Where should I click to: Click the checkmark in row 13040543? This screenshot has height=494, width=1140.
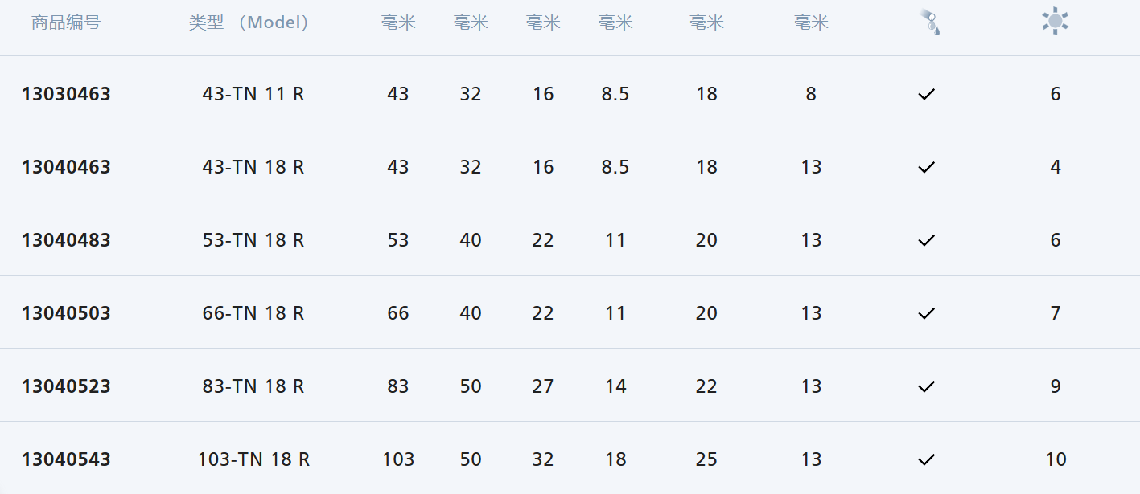[x=927, y=460]
